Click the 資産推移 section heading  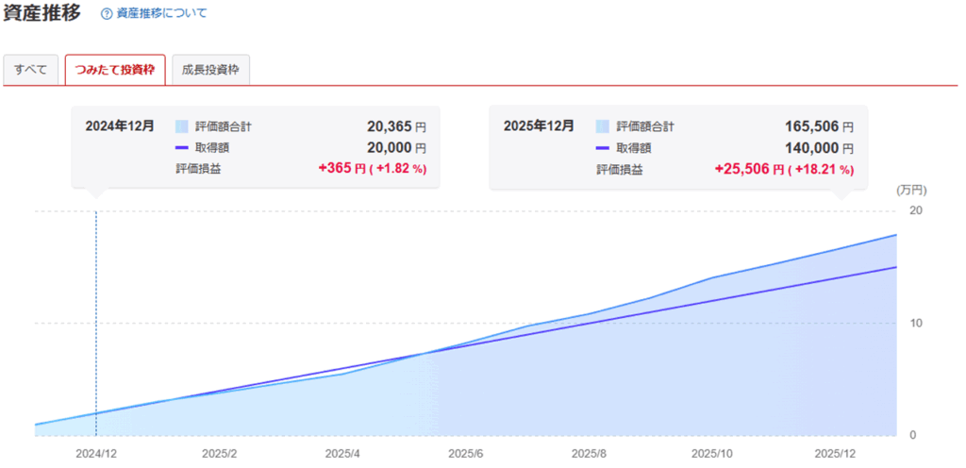click(42, 13)
